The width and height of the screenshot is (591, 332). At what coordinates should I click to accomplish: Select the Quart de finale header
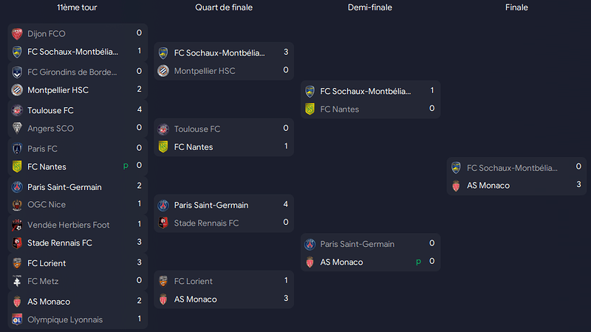224,7
